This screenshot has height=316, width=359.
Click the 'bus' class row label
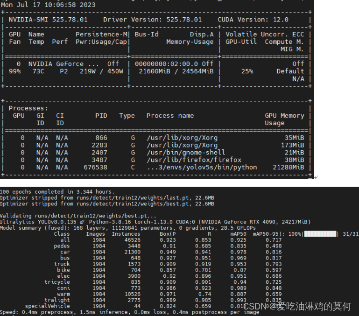[x=65, y=258]
